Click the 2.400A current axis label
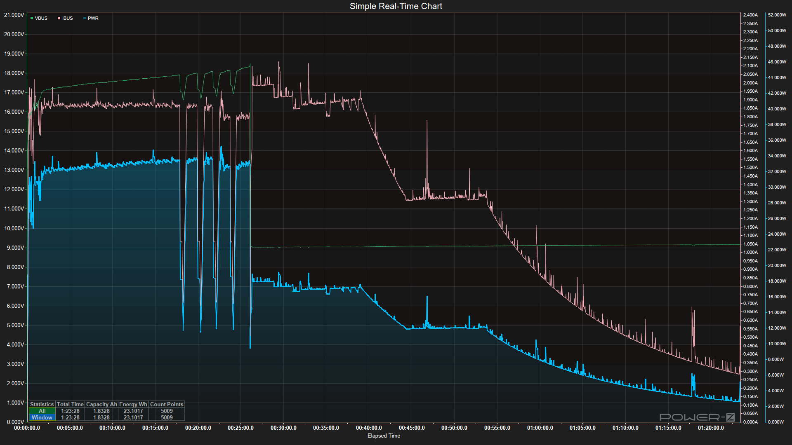This screenshot has height=445, width=792. pos(750,15)
